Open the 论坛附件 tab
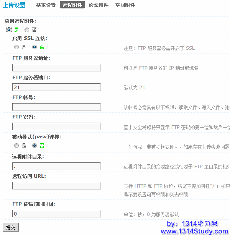Image resolution: width=230 pixels, height=235 pixels. 99,5
